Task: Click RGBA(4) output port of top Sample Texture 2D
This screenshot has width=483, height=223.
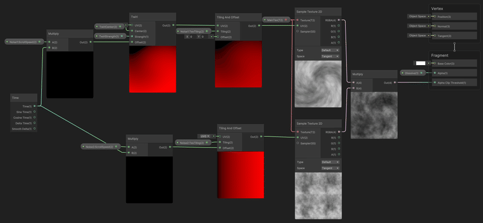Action: (x=339, y=20)
